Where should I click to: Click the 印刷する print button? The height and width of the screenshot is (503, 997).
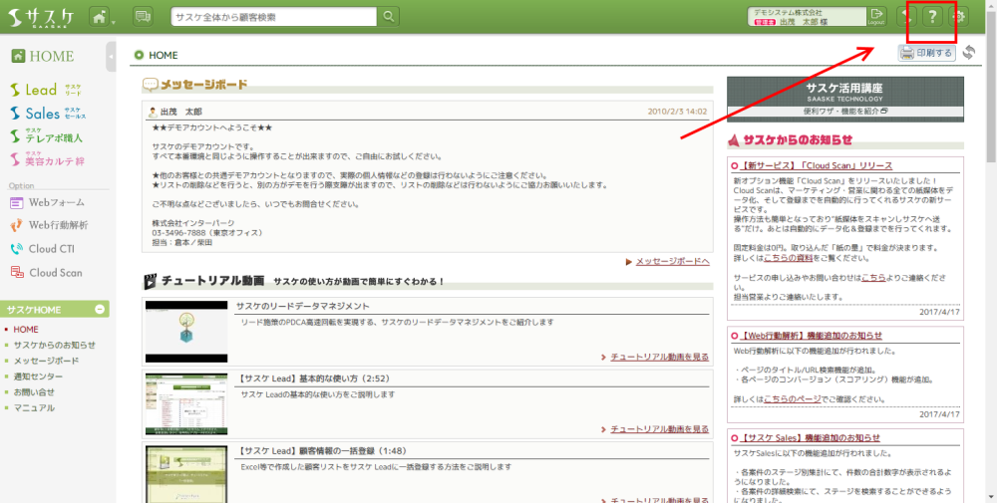tap(926, 53)
